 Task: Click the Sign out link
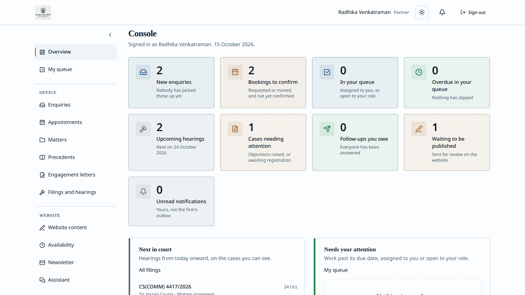(473, 12)
